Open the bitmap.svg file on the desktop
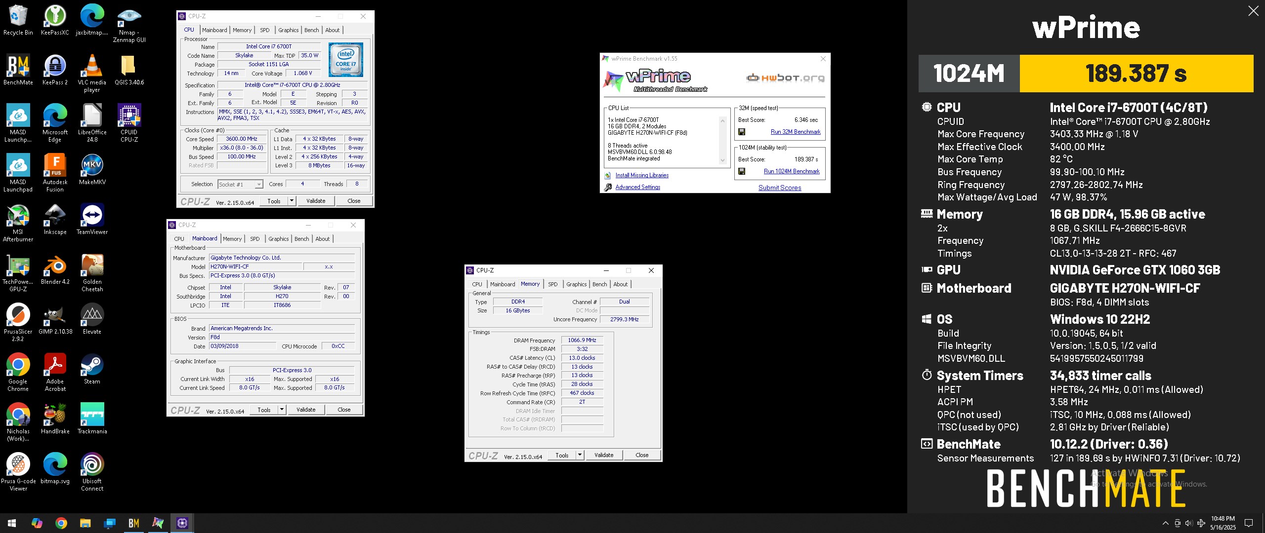 tap(55, 468)
